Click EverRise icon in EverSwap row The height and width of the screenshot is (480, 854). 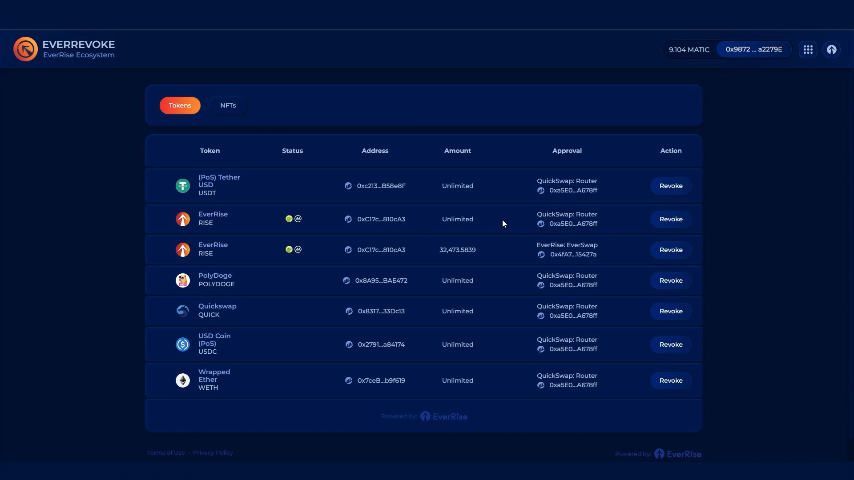(183, 250)
